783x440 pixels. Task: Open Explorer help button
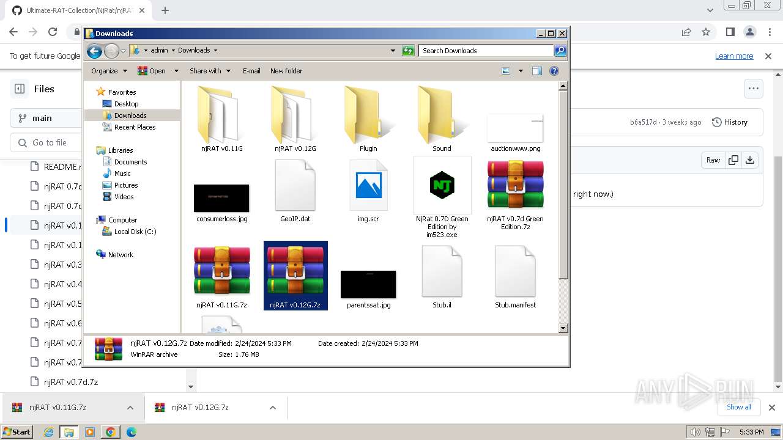point(554,71)
